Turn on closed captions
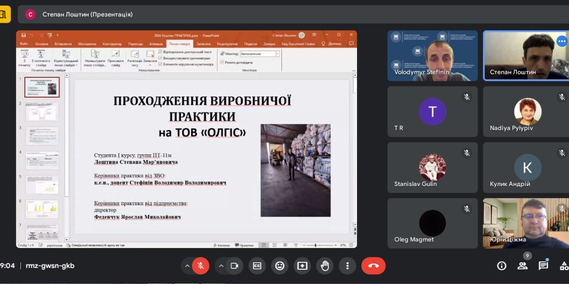 click(x=257, y=266)
